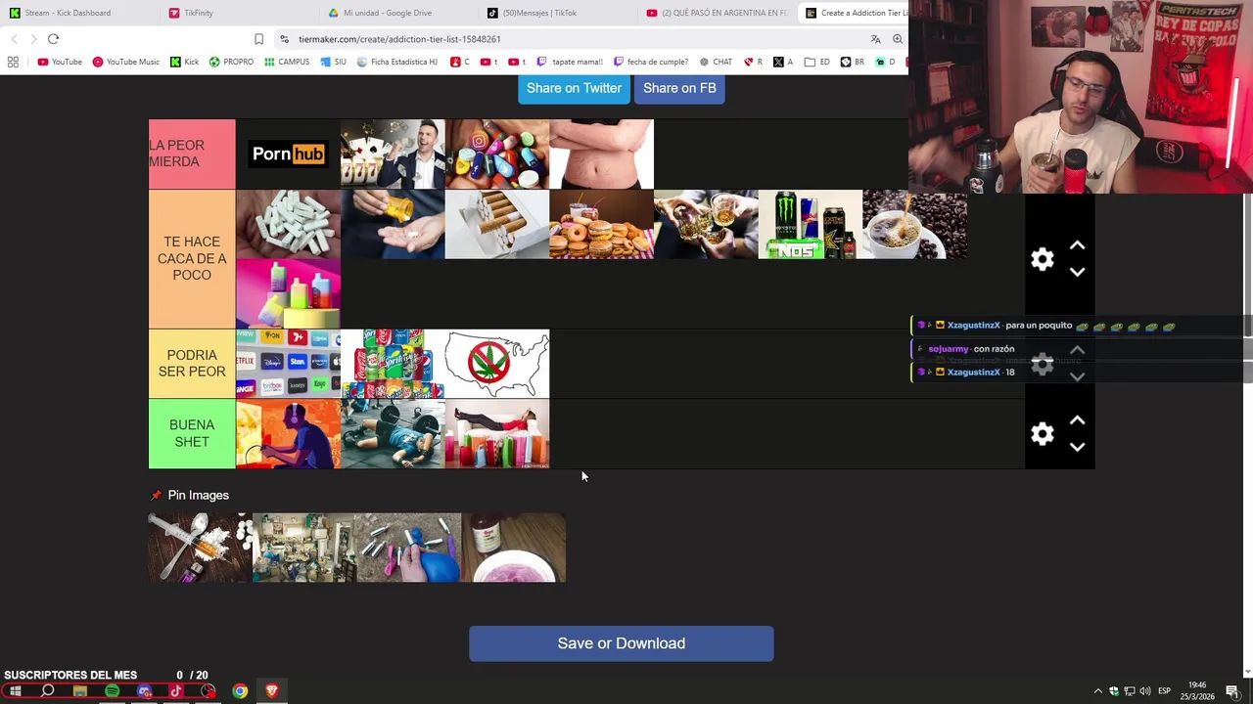This screenshot has height=704, width=1253.
Task: Click the BUENA SHET tier label
Action: click(192, 434)
